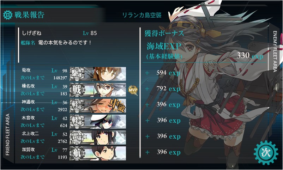This screenshot has height=170, width=283.
Task: Click the 戦果報告 header title
Action: pyautogui.click(x=29, y=15)
